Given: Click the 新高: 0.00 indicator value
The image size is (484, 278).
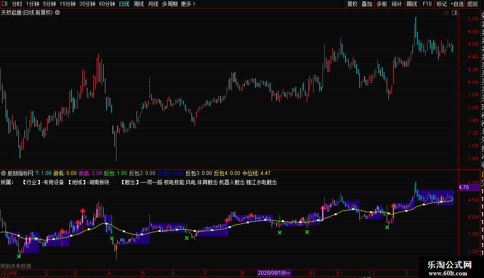Looking at the screenshot, I should 90,173.
